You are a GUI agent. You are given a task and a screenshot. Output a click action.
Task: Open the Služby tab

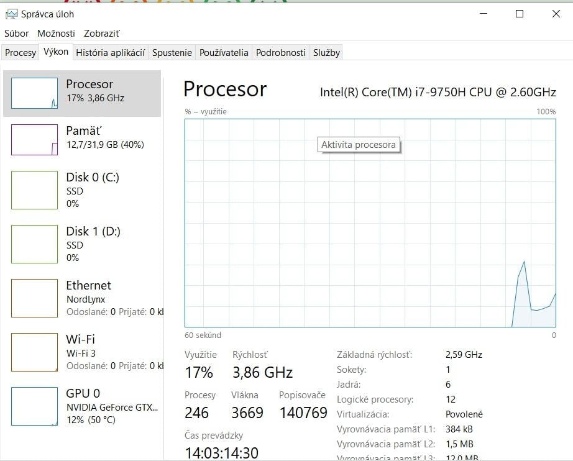326,52
